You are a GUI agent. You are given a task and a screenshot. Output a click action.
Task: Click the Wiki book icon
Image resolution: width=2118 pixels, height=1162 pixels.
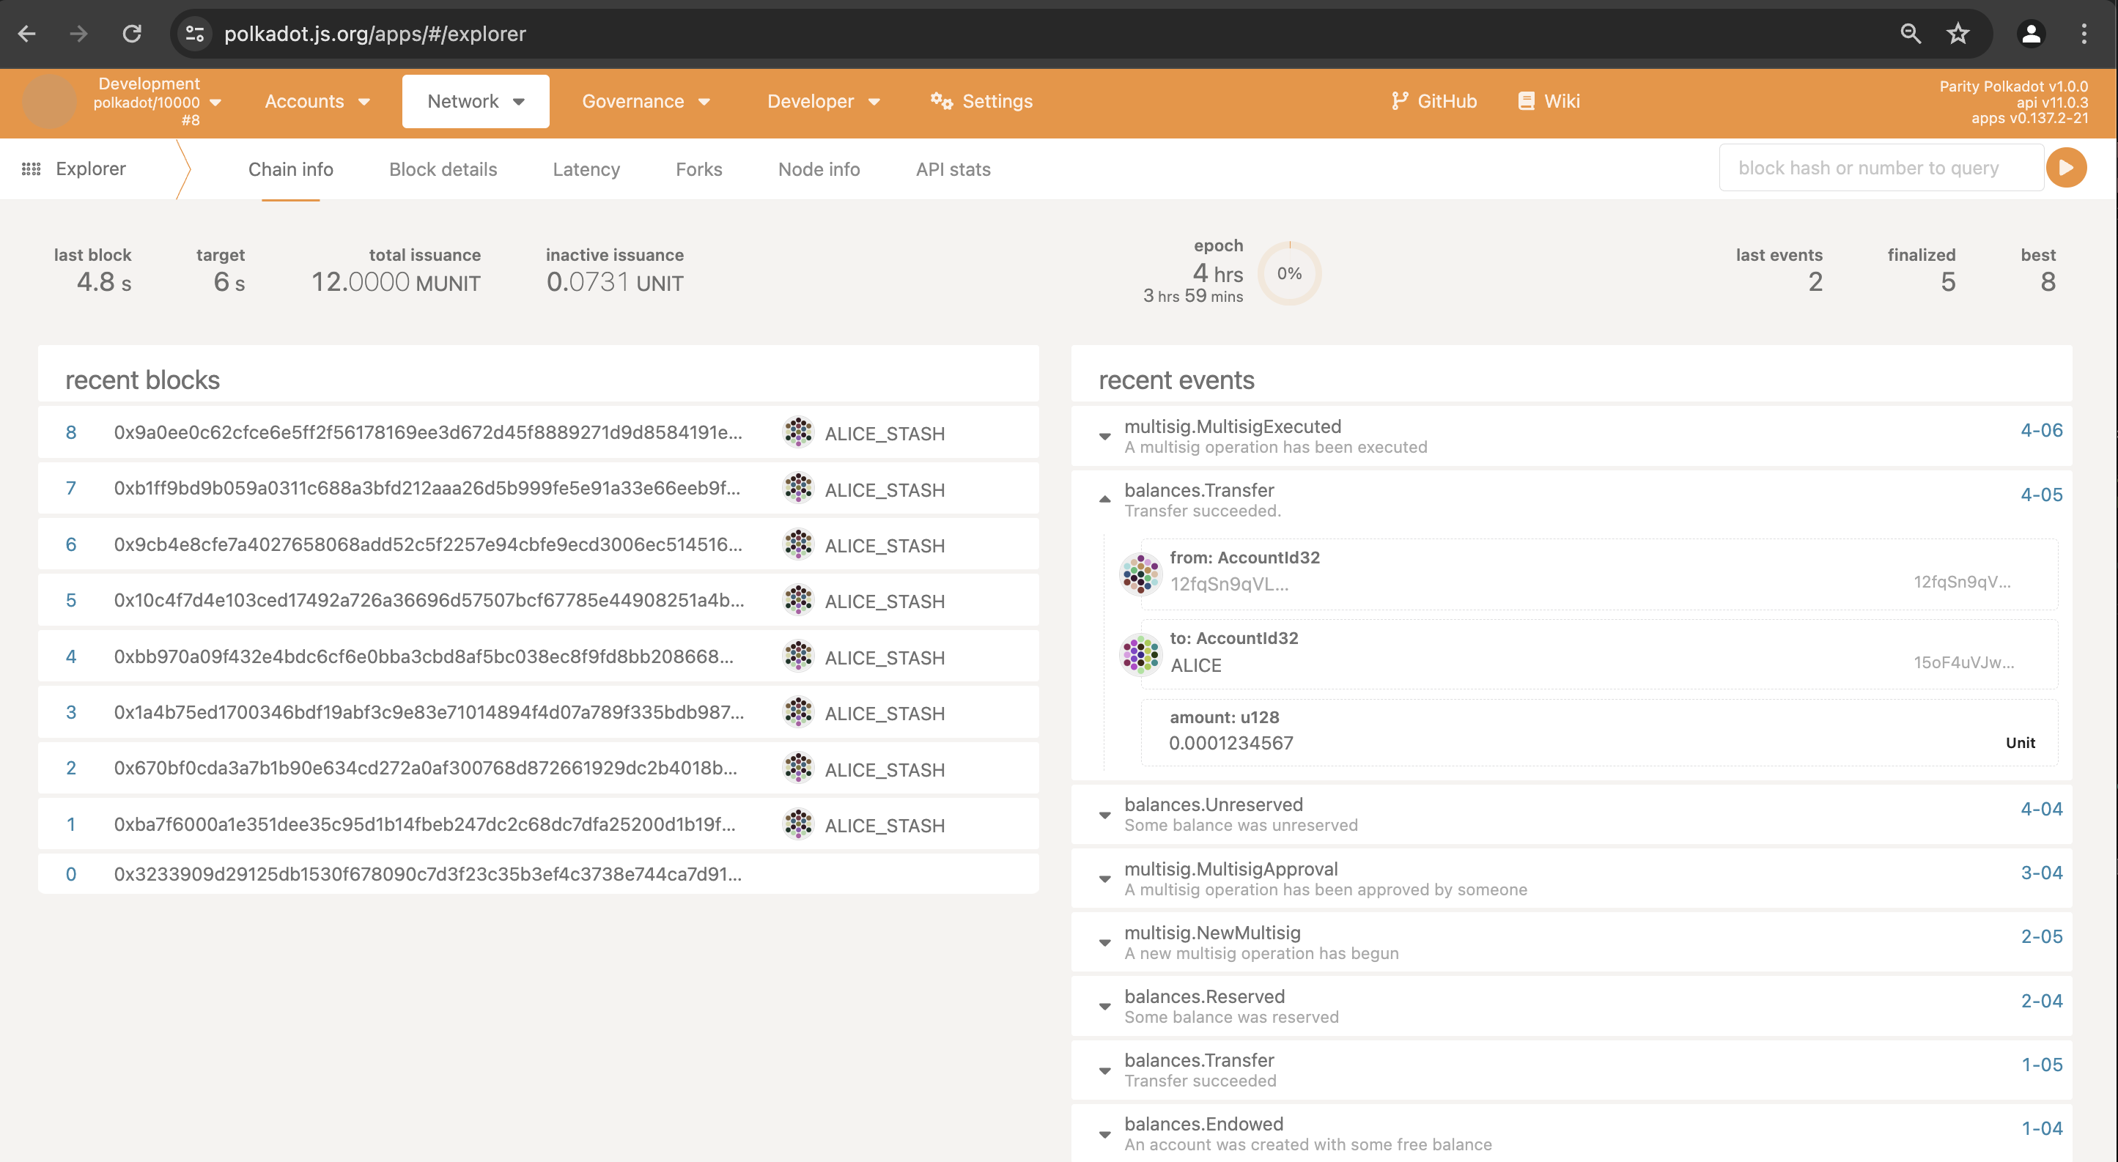1526,101
